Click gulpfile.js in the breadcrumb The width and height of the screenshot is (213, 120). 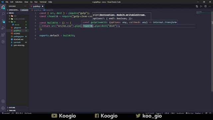coord(37,10)
